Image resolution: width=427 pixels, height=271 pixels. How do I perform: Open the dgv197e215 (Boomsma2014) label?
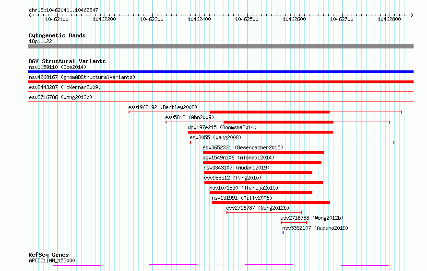tap(222, 127)
